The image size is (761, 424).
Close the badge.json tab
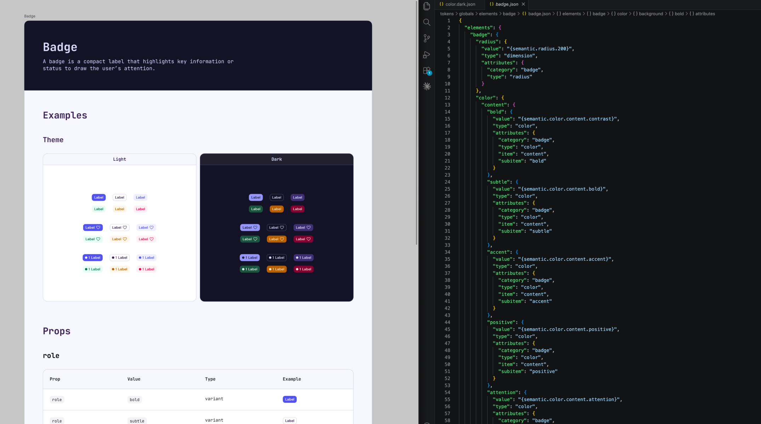[x=523, y=4]
